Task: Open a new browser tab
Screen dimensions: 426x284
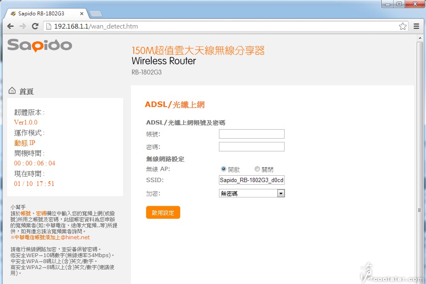Action: pyautogui.click(x=95, y=14)
